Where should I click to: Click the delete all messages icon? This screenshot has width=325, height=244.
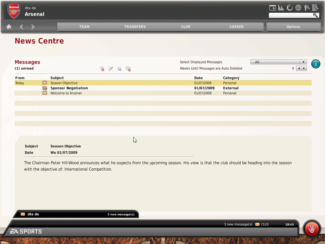[128, 69]
